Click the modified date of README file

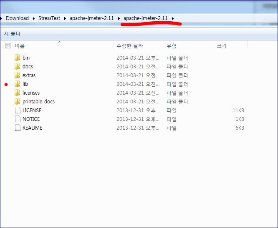tap(138, 128)
